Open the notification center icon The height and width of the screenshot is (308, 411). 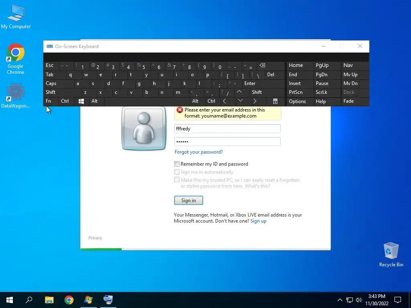click(x=398, y=300)
